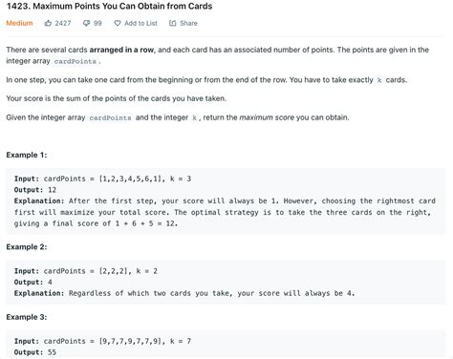This screenshot has width=453, height=359.
Task: Click the first cardPoints inline code term
Action: tap(75, 61)
